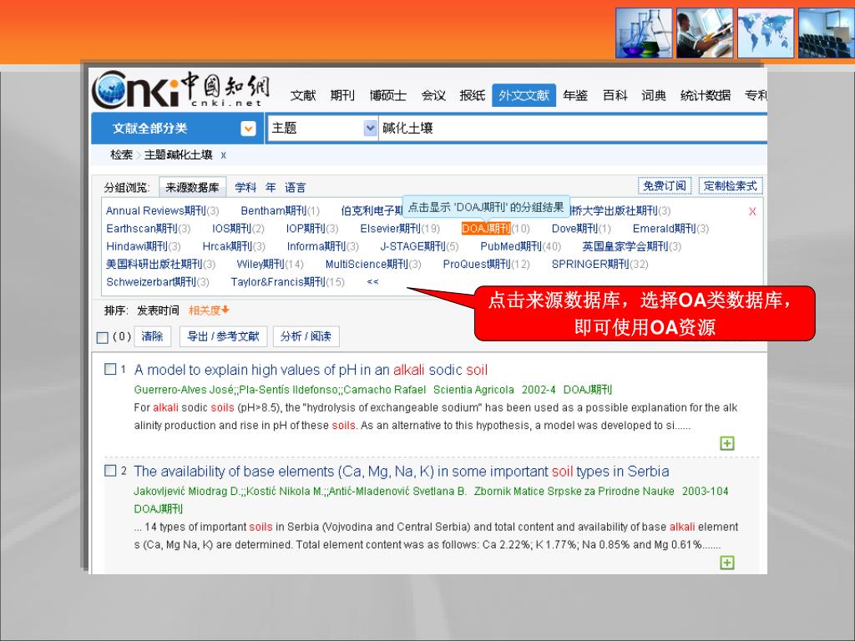The image size is (855, 641).
Task: Open the 文献全部分类 dropdown arrow
Action: click(248, 129)
